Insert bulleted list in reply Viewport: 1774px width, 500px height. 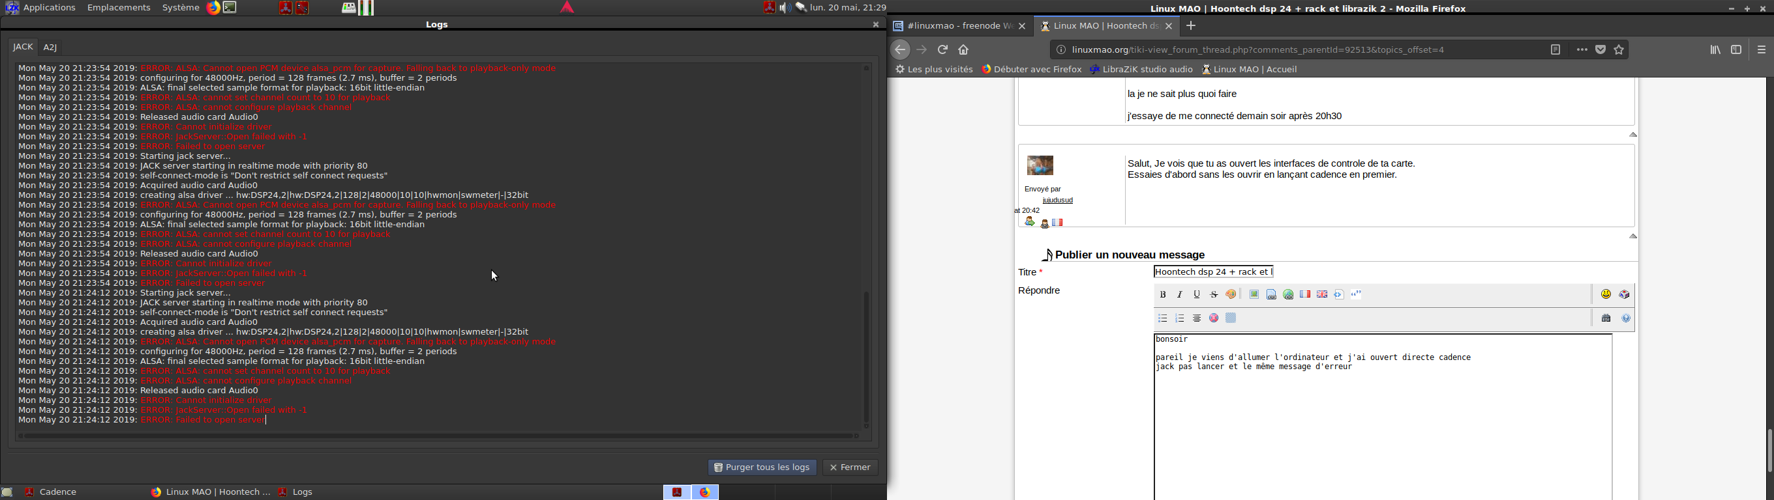(x=1163, y=318)
